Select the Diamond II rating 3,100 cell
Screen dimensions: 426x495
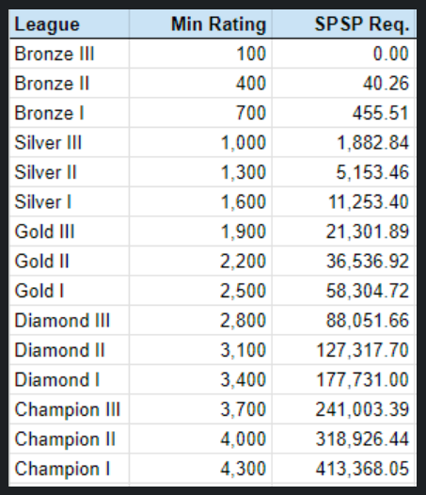point(200,350)
